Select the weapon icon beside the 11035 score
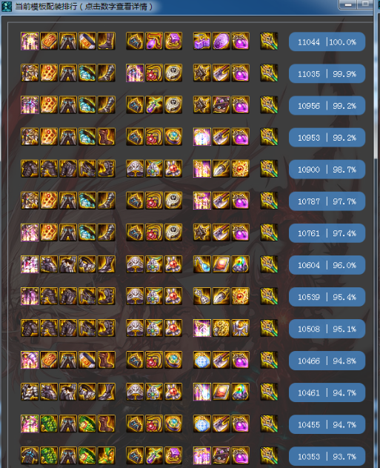The width and height of the screenshot is (380, 468). [x=269, y=73]
